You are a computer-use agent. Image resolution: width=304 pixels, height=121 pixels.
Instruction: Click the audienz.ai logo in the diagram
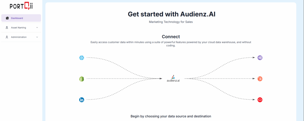(173, 79)
